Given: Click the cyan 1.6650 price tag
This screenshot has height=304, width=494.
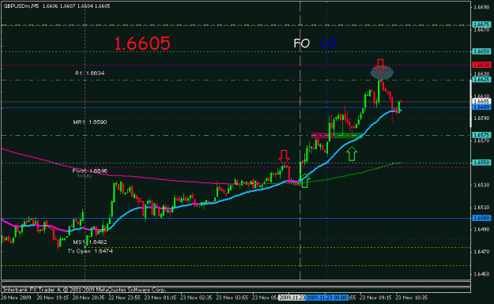Looking at the screenshot, I should click(x=481, y=51).
